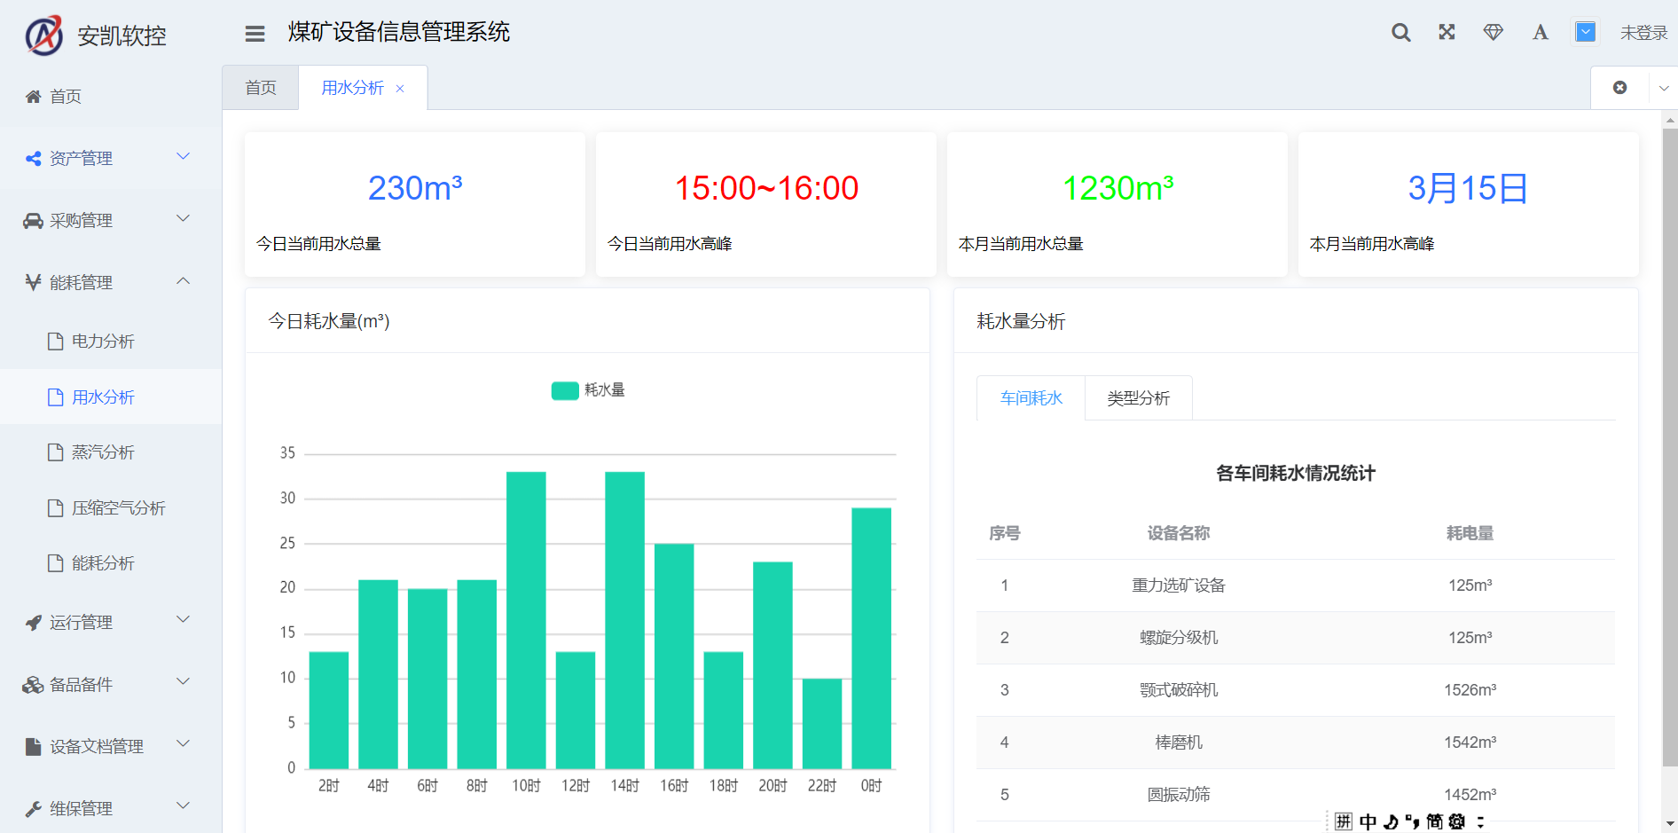Open 压缩空气分析 in the sidebar

coord(111,507)
